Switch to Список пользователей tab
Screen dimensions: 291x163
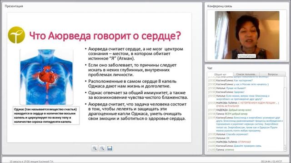[246, 74]
